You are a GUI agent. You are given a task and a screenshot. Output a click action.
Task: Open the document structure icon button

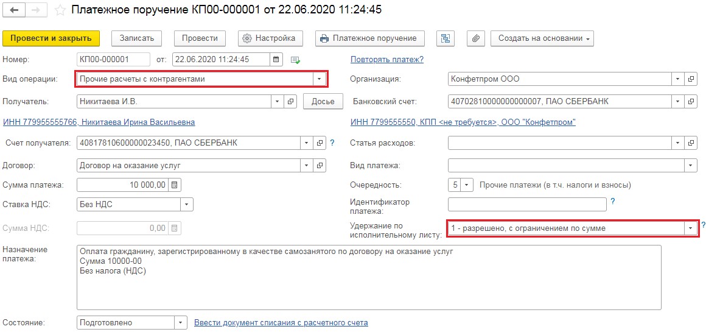[x=446, y=38]
